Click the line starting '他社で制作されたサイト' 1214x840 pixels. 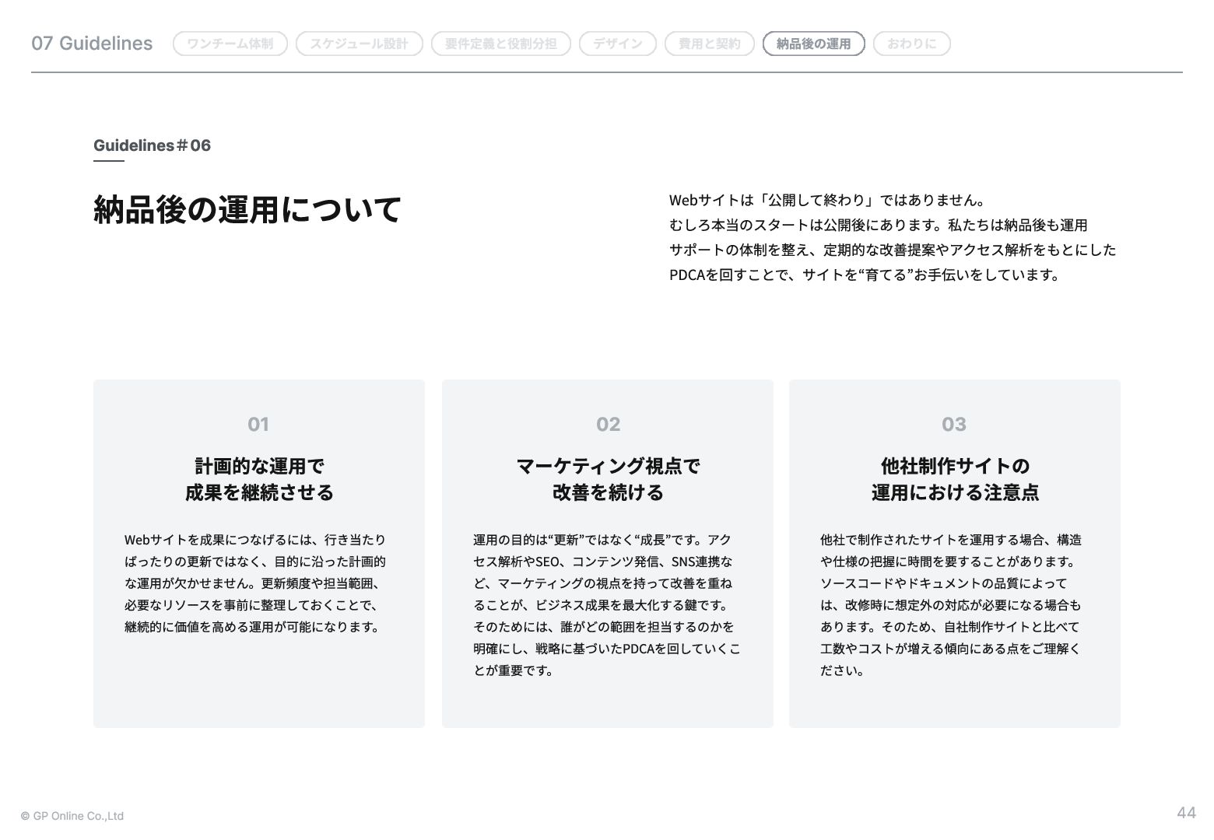(x=951, y=540)
